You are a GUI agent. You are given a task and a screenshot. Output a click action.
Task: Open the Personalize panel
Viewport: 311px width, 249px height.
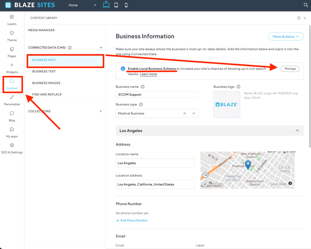pyautogui.click(x=12, y=98)
